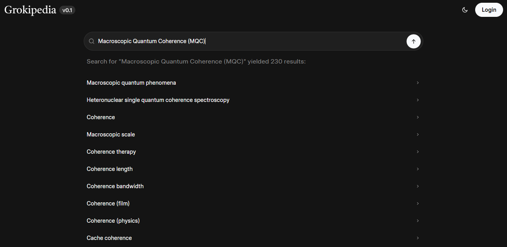Open the Macroscopic quantum phenomena result
This screenshot has width=507, height=247.
point(131,83)
